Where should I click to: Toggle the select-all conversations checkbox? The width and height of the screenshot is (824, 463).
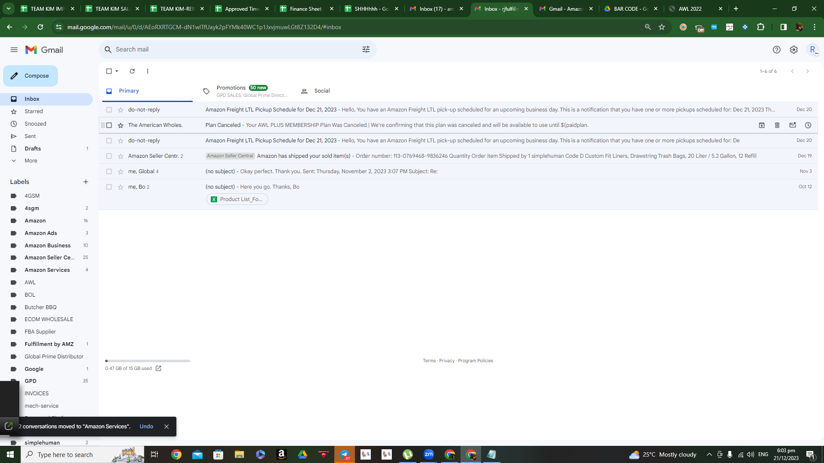109,71
